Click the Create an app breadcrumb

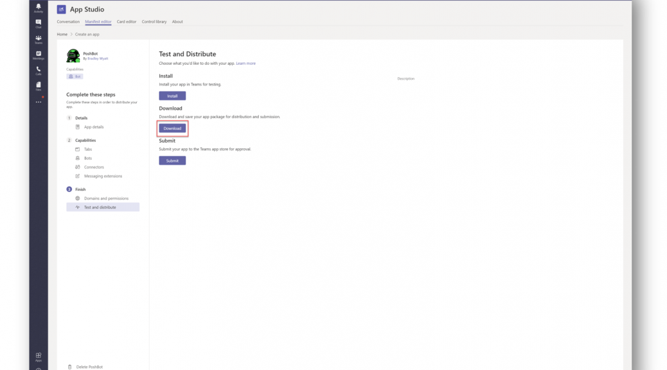point(87,35)
